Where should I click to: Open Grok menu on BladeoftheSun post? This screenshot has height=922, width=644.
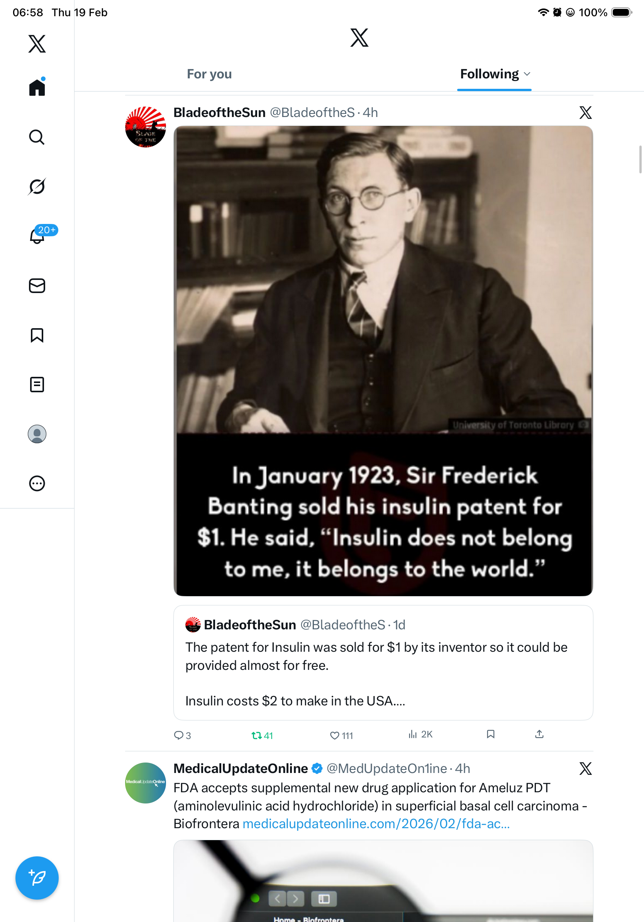(x=585, y=113)
